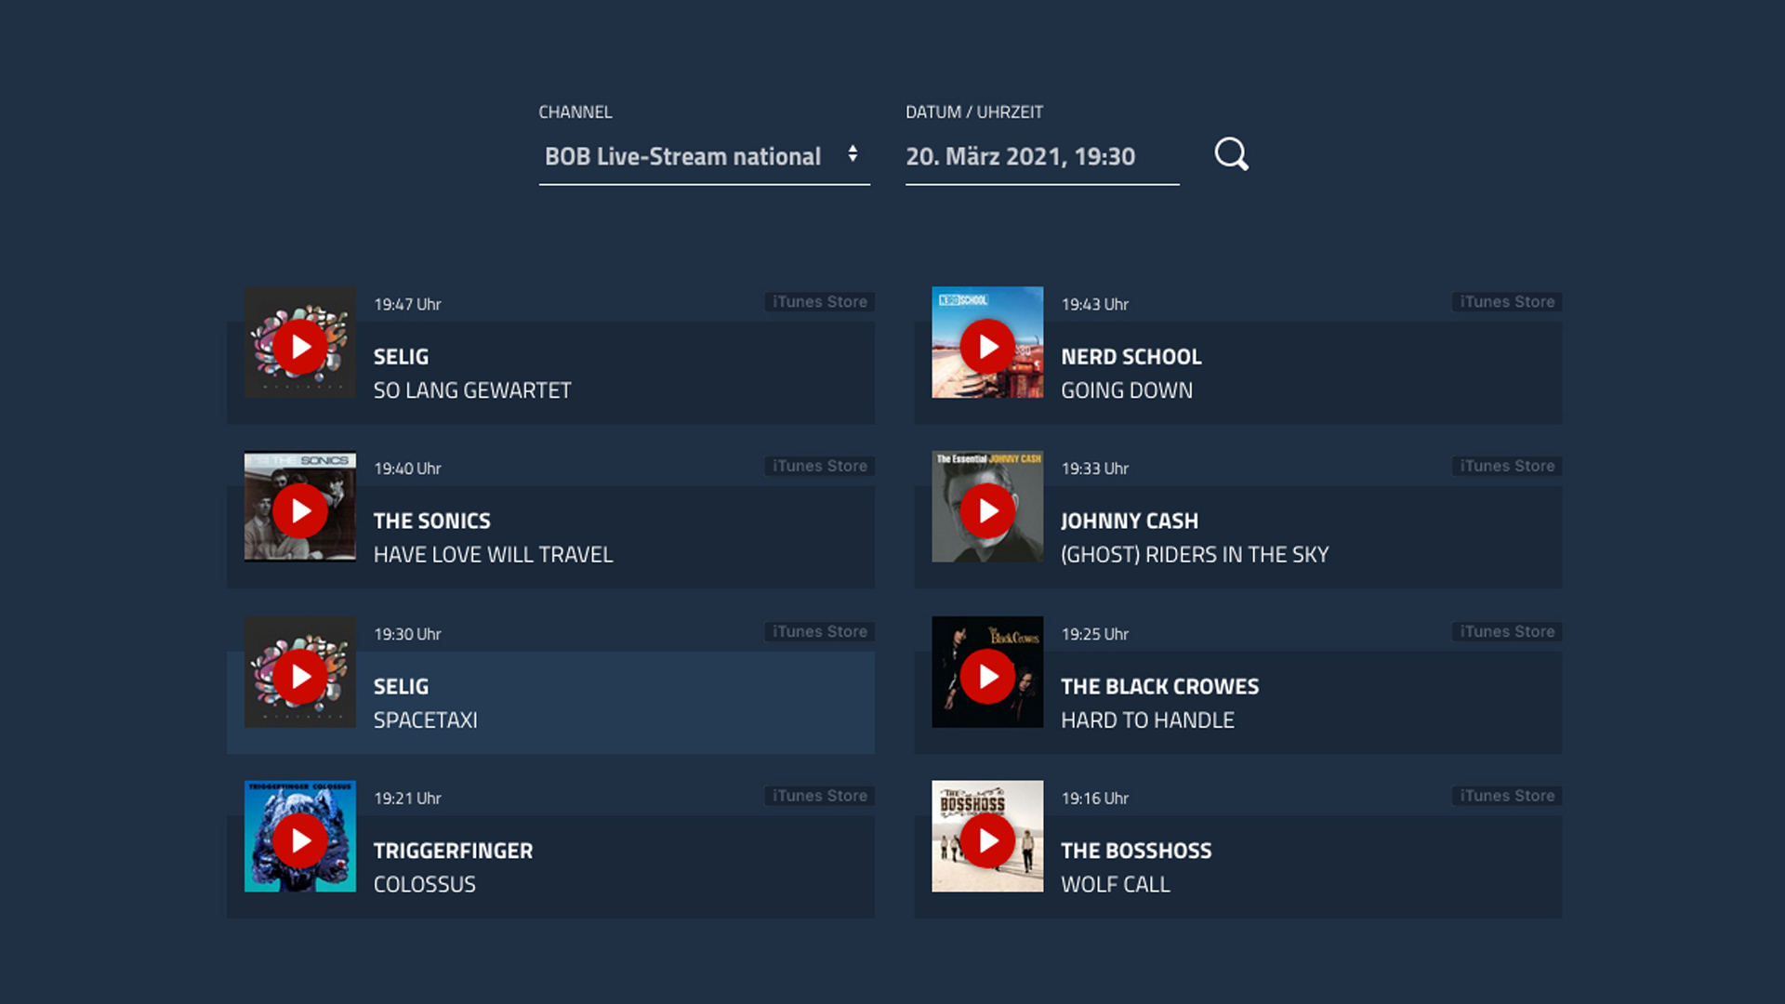The width and height of the screenshot is (1785, 1004).
Task: Select the JOHNNY CASH artist name
Action: (1130, 521)
